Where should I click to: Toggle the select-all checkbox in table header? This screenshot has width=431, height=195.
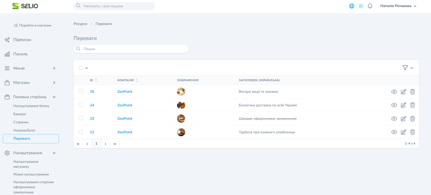point(81,68)
